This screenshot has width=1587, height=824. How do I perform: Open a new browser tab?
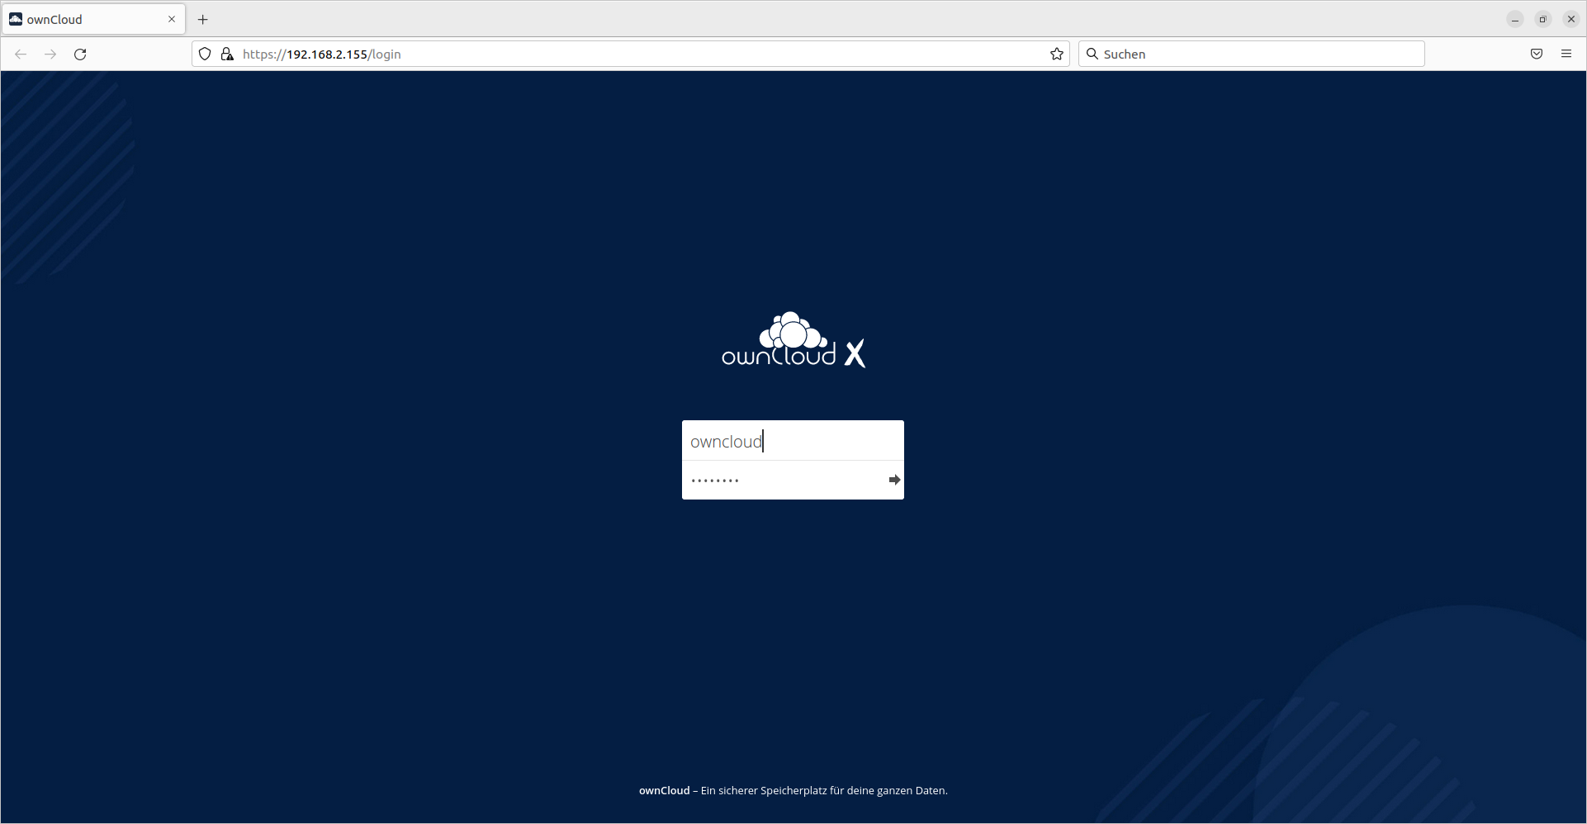(x=202, y=19)
